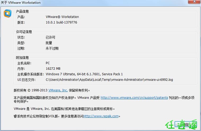Click the 版本 label

[21, 22]
